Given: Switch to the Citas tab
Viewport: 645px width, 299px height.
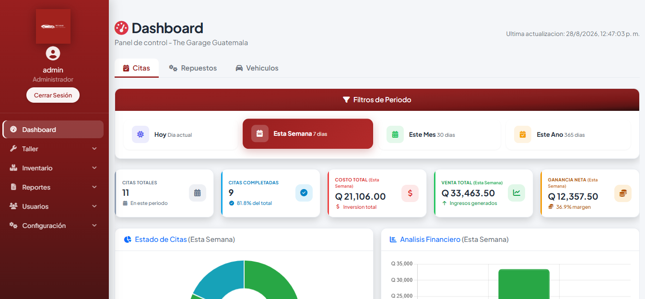Looking at the screenshot, I should (137, 68).
